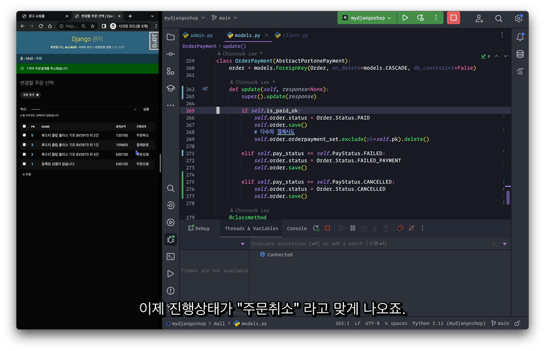Go to previous highlighted problem arrow
The width and height of the screenshot is (545, 351).
click(x=496, y=56)
